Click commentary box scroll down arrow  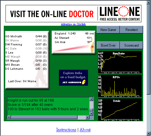(x=91, y=113)
